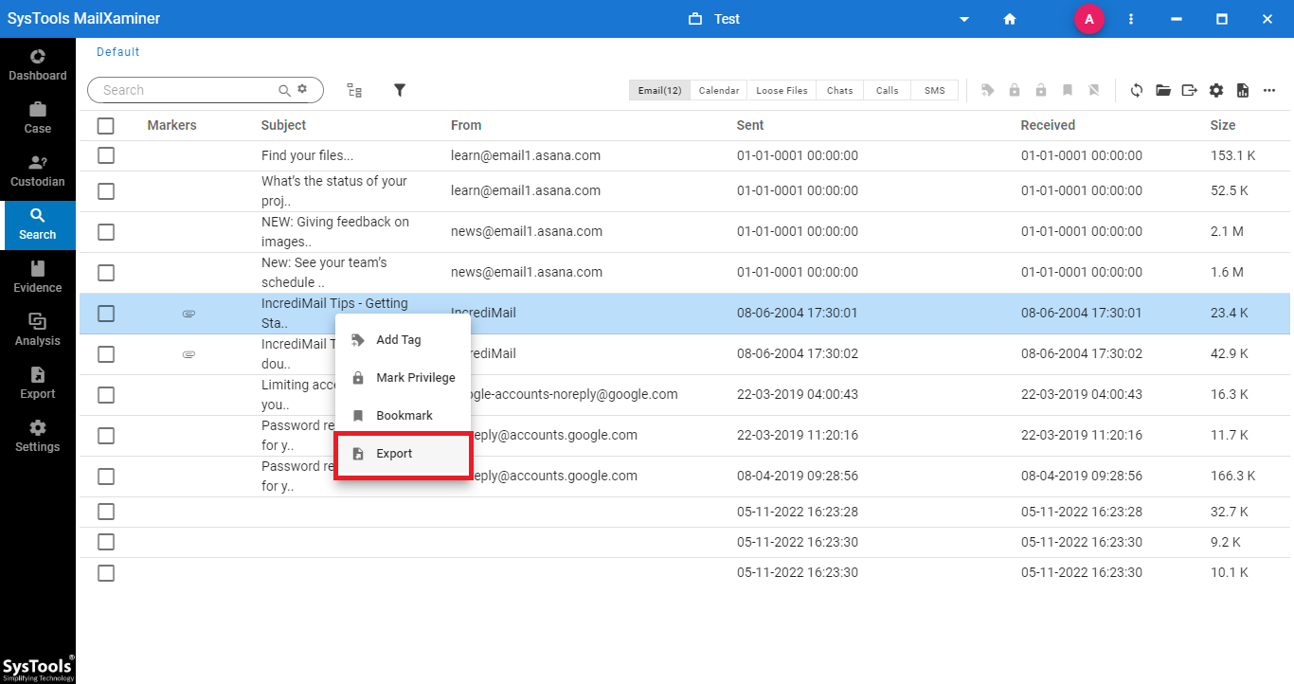
Task: Open the horizontal three-dot more options
Action: pyautogui.click(x=1269, y=90)
